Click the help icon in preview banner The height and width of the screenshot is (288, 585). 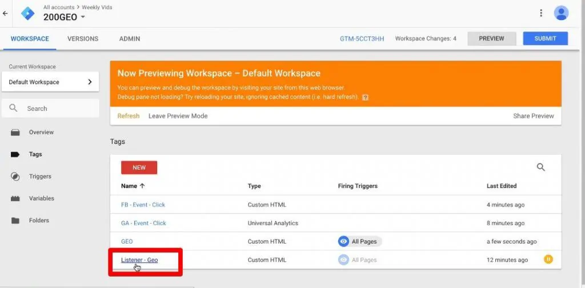click(x=365, y=98)
